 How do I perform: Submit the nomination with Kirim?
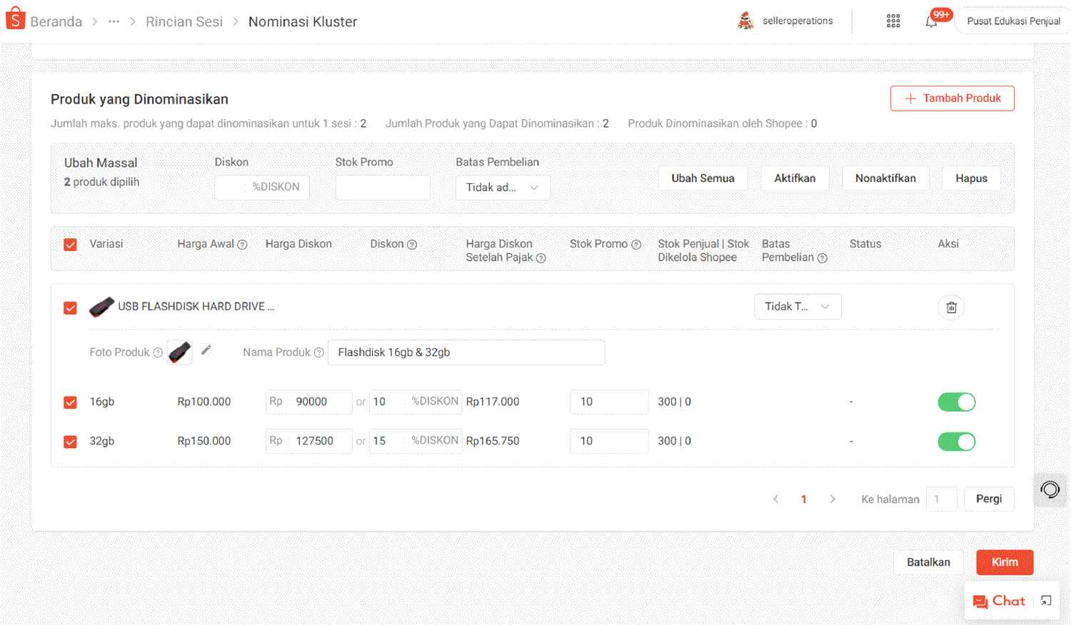tap(1005, 562)
